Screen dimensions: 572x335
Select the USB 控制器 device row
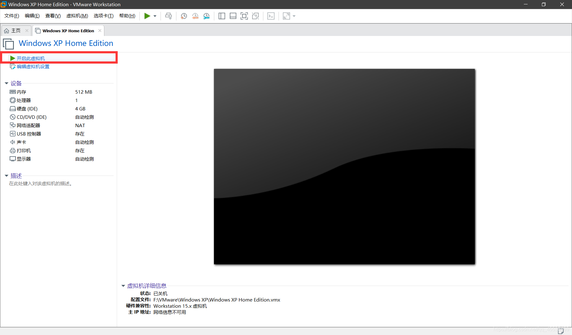click(x=61, y=134)
